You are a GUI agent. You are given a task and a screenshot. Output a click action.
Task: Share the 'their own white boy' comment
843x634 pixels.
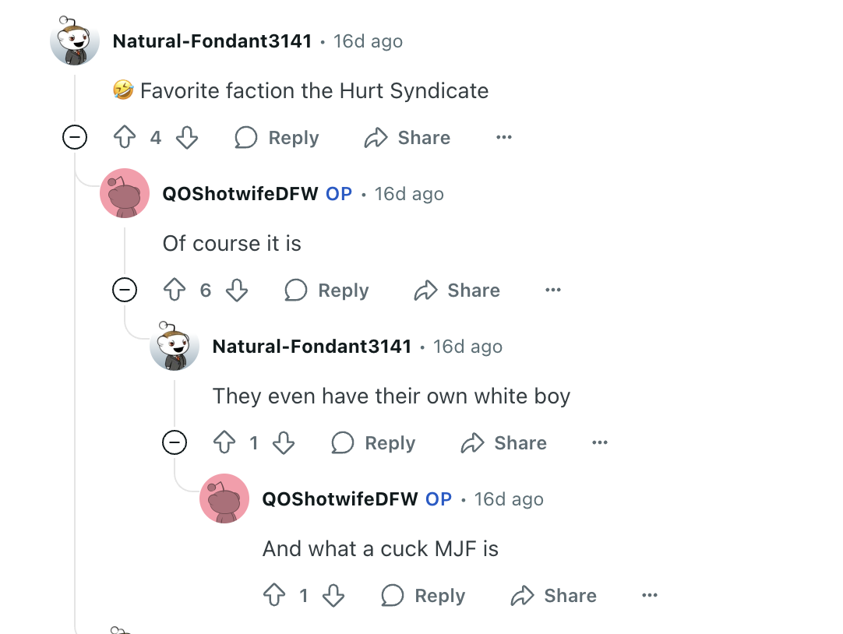click(x=504, y=442)
